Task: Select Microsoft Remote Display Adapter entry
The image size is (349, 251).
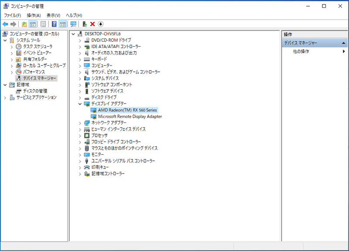Action: pos(130,116)
